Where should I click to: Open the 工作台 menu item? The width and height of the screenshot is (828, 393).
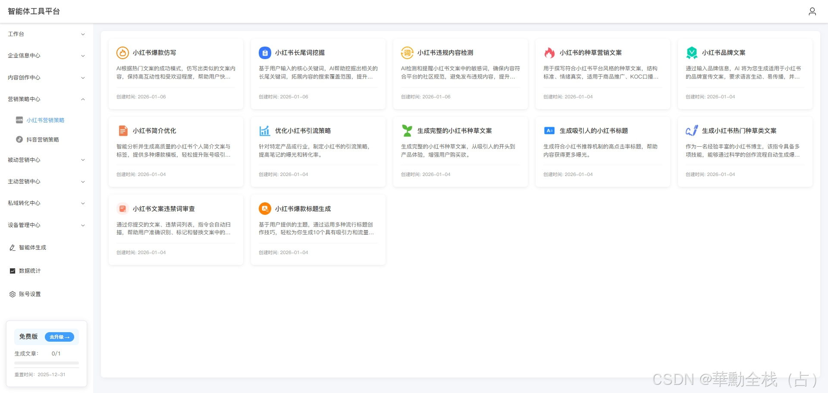click(47, 34)
